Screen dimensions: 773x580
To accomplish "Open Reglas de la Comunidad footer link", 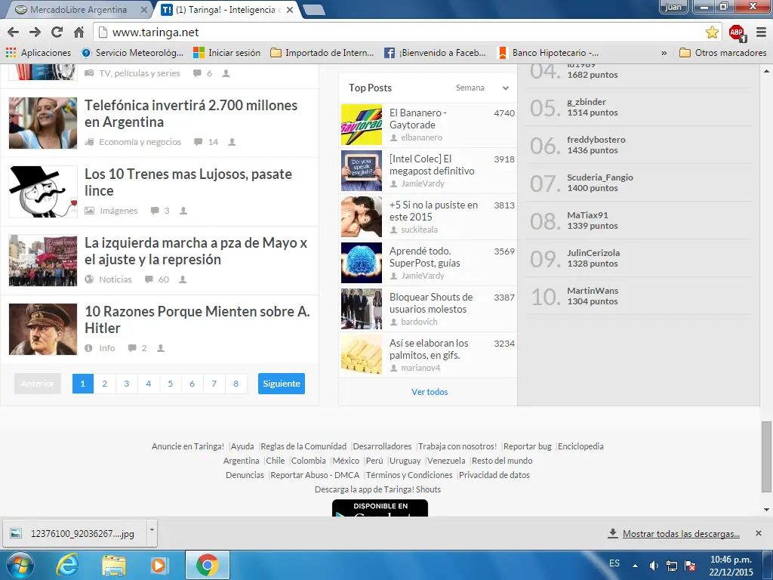I will (303, 446).
